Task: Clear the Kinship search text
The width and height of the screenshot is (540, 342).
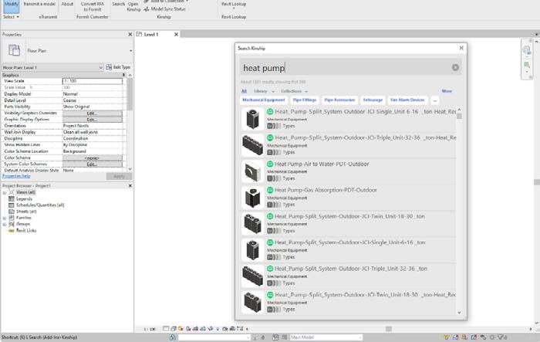Action: [x=455, y=68]
